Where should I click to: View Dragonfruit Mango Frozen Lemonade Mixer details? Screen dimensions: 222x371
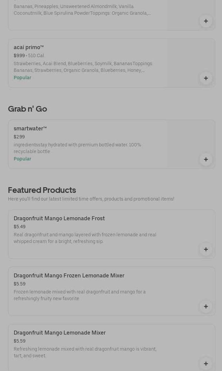(69, 276)
